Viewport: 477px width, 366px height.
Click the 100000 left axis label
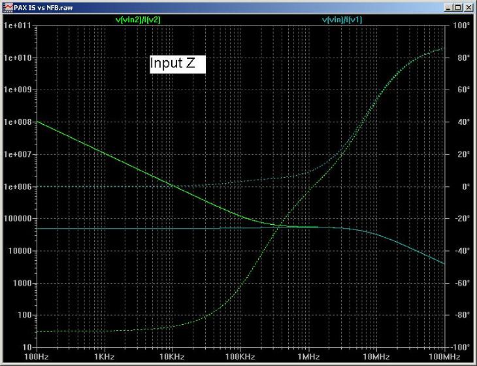point(18,219)
